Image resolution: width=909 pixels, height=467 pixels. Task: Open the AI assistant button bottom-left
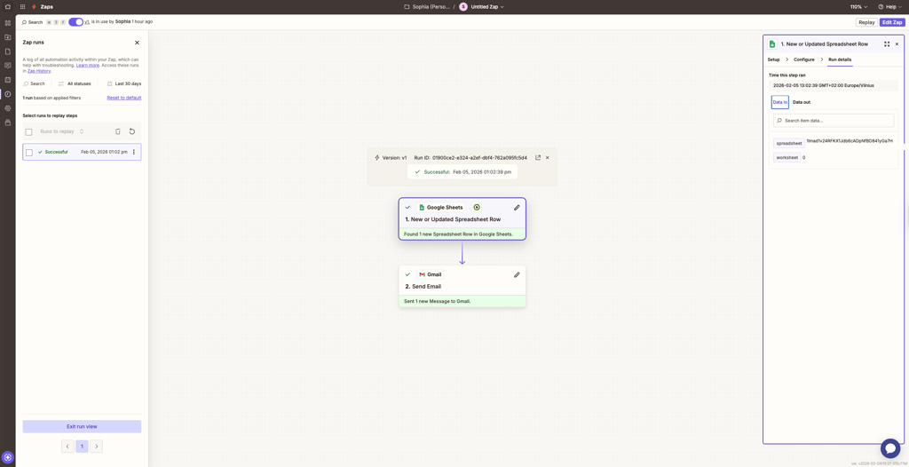click(x=7, y=457)
